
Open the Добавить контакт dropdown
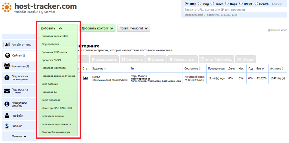97,28
